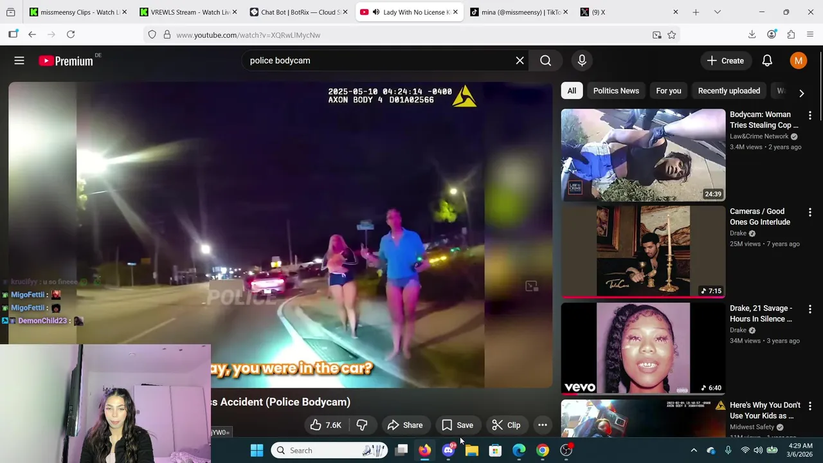823x463 pixels.
Task: Select the 'Recently uploaded' filter chip
Action: 729,91
